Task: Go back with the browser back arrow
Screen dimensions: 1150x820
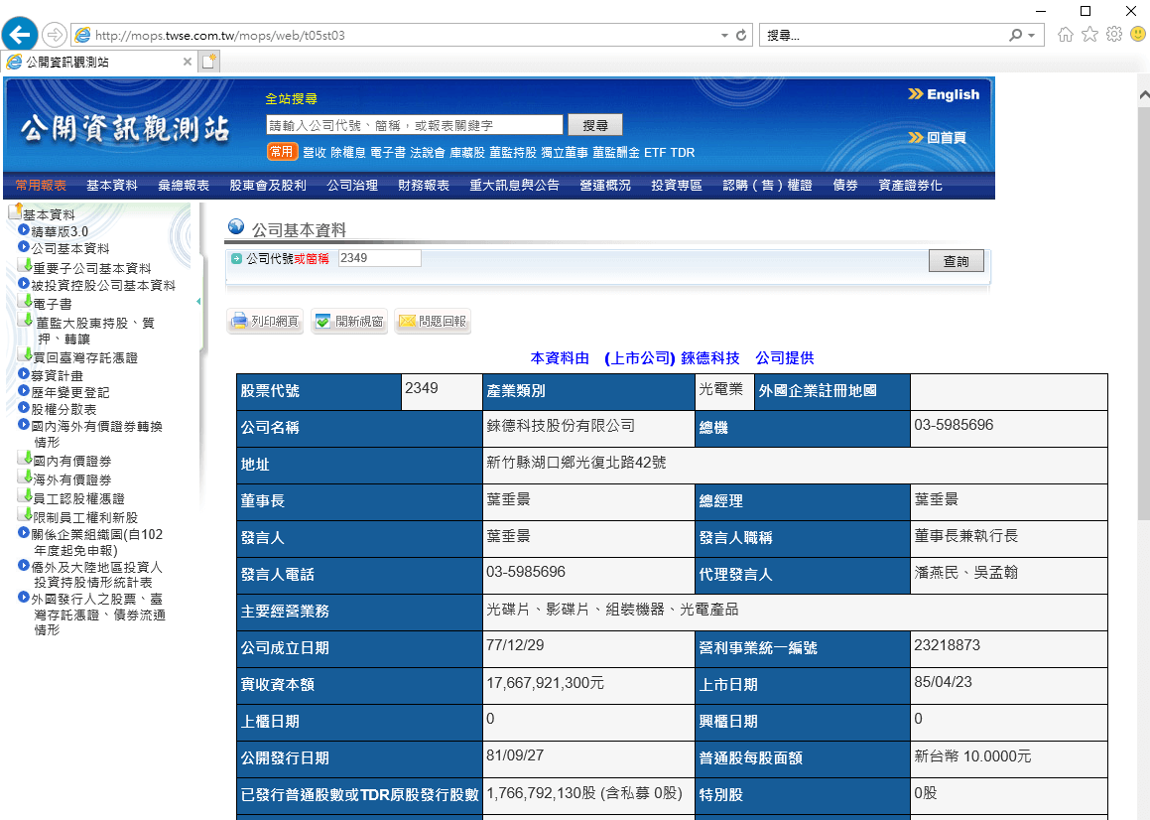Action: [x=20, y=35]
